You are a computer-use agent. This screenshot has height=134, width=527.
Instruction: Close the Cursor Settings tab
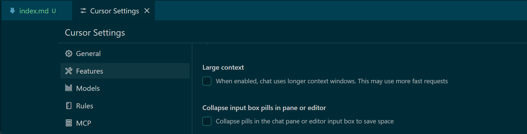pyautogui.click(x=147, y=11)
